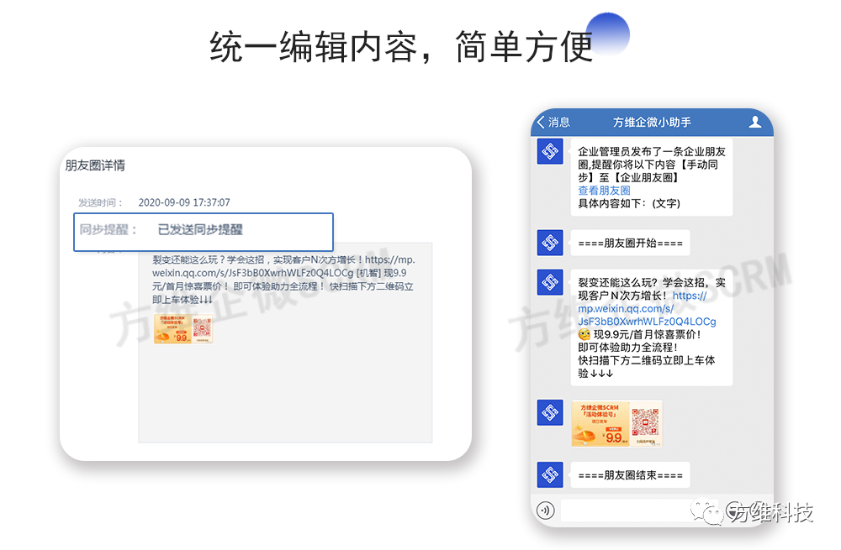Open the 查看朋友圈 link
The width and height of the screenshot is (841, 550).
(x=604, y=191)
